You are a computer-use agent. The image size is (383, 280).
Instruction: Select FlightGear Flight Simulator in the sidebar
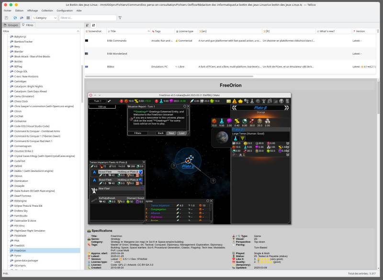pyautogui.click(x=30, y=231)
